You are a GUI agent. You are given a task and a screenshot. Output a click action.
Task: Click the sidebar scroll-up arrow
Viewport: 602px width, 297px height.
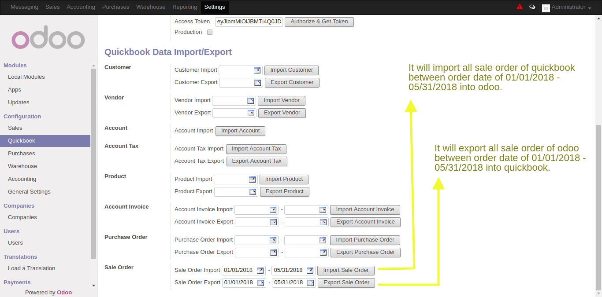93,65
